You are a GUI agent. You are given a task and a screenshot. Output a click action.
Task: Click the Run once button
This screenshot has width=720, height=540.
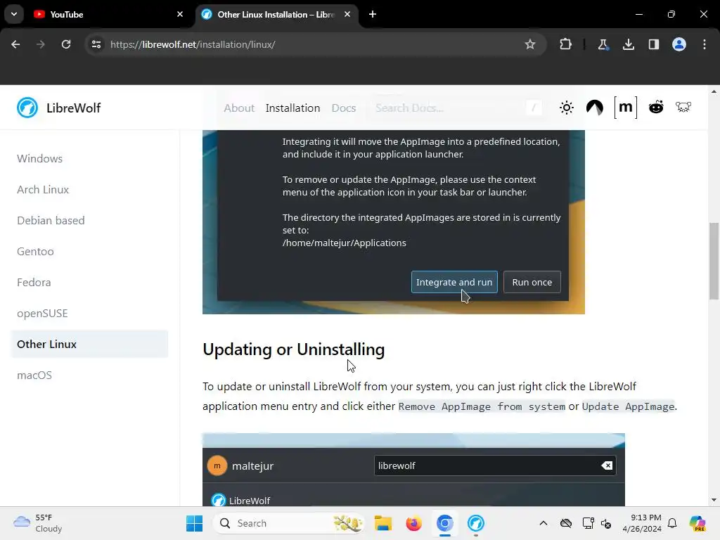532,282
